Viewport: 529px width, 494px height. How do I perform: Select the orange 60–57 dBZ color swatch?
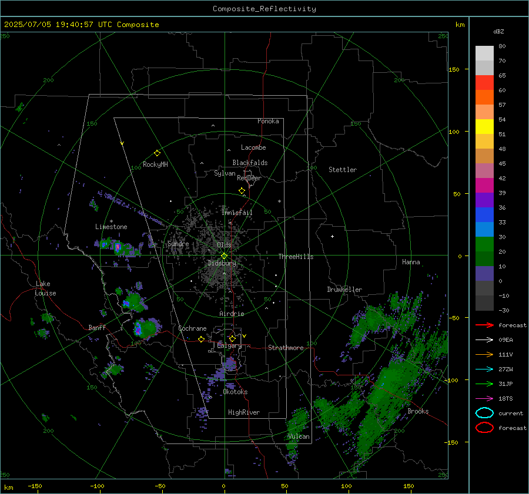(x=484, y=97)
